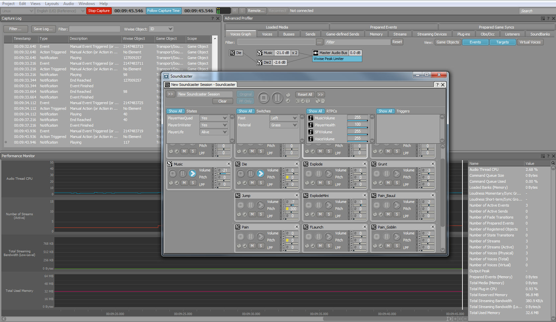Click the Soundcaster session name field
The width and height of the screenshot is (556, 322).
(205, 94)
